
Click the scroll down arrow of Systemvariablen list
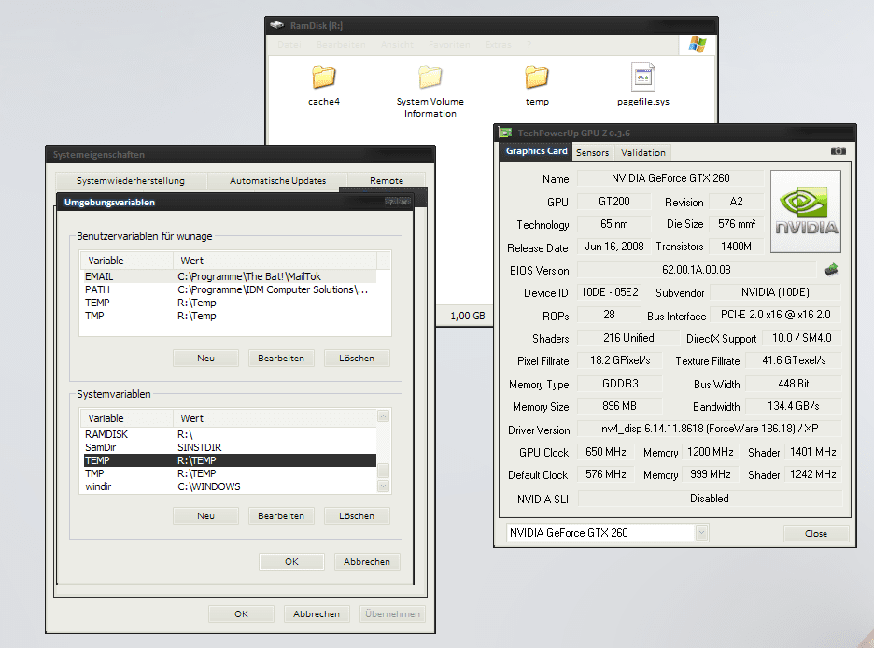(x=383, y=486)
